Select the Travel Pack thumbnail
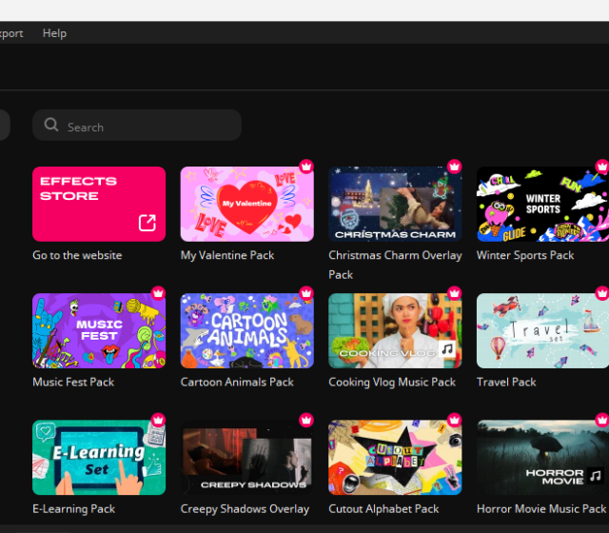Screen dimensions: 609x533 (542, 330)
